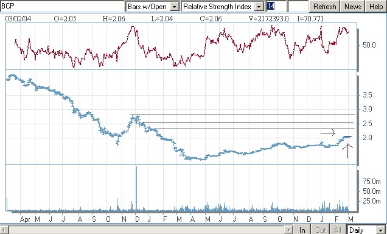Expand the Daily interval dropdown arrow
This screenshot has width=387, height=234.
tap(382, 230)
